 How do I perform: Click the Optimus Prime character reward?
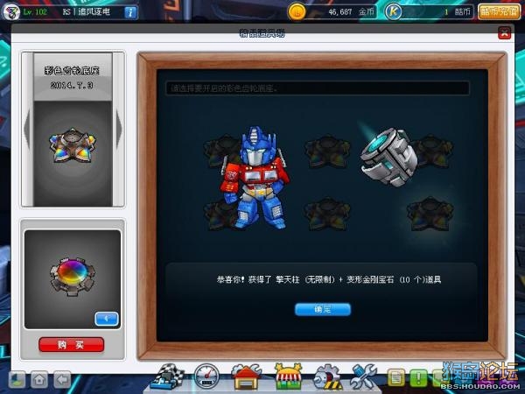[x=256, y=178]
